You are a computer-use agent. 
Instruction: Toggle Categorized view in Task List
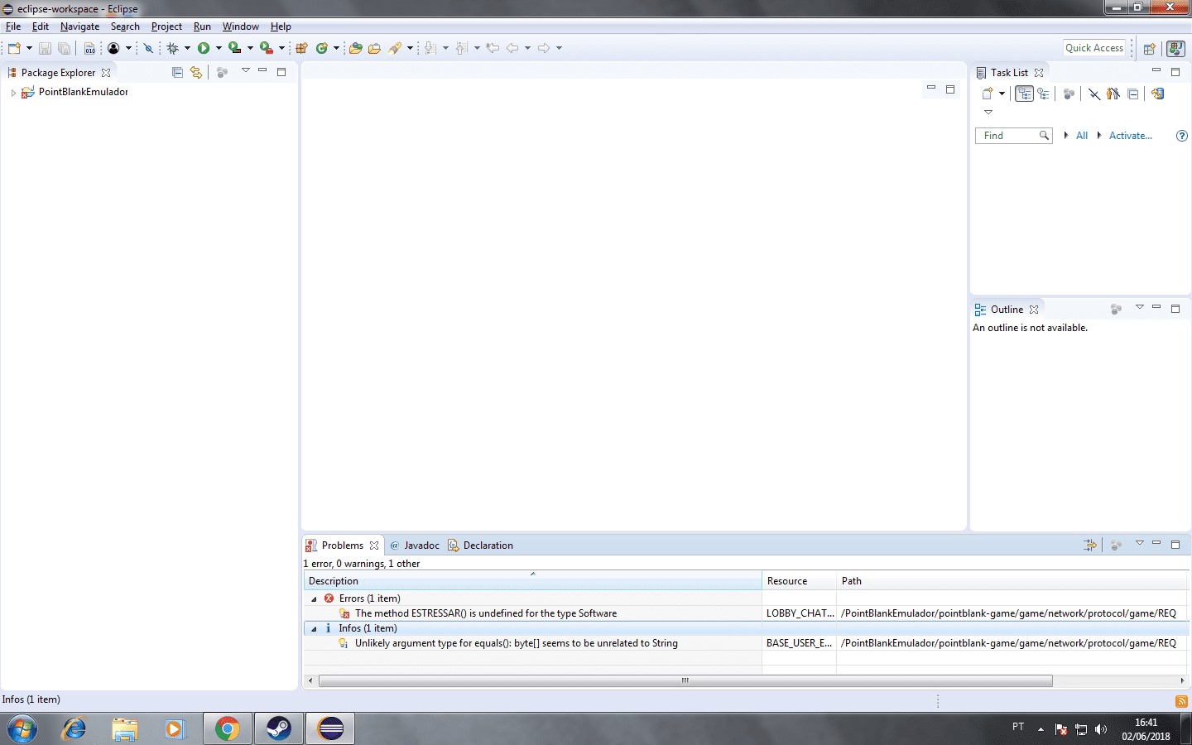click(1025, 94)
